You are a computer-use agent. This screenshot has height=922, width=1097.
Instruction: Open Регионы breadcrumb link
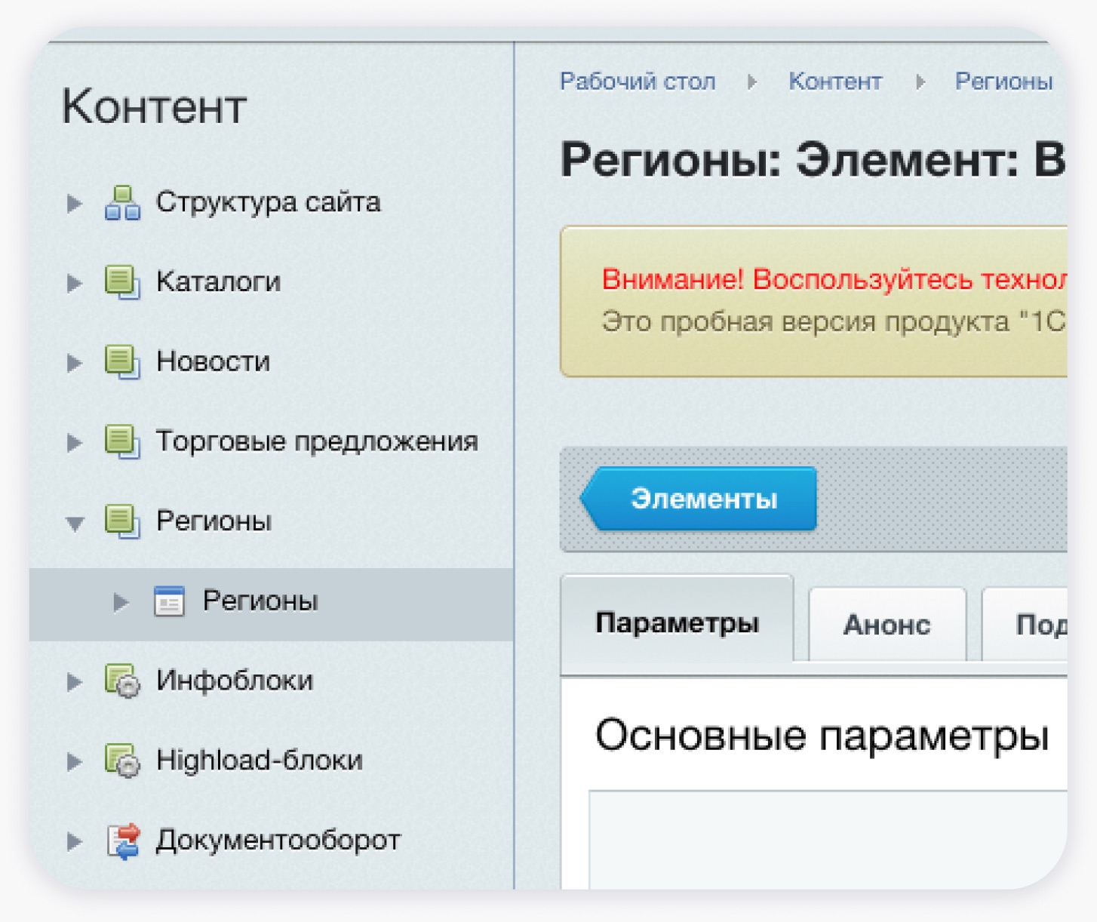coord(1003,81)
